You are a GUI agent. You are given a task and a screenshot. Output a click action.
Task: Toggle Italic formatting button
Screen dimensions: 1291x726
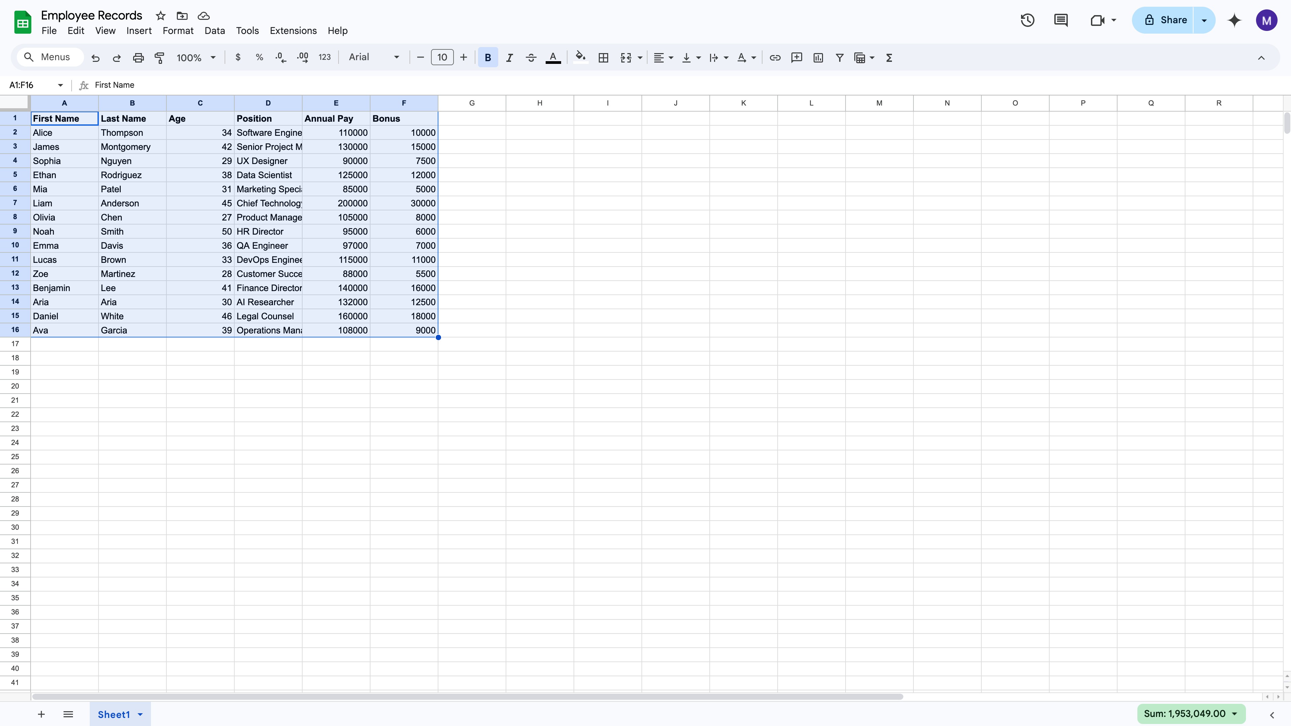(510, 57)
